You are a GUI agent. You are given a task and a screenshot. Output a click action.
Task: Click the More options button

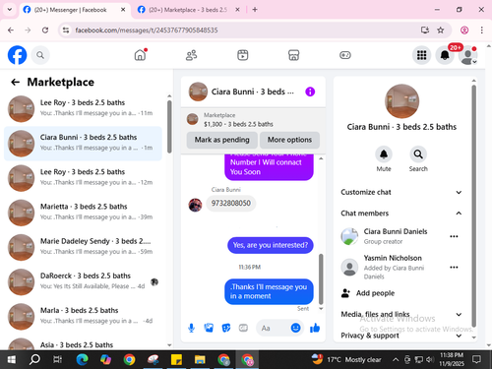[289, 140]
